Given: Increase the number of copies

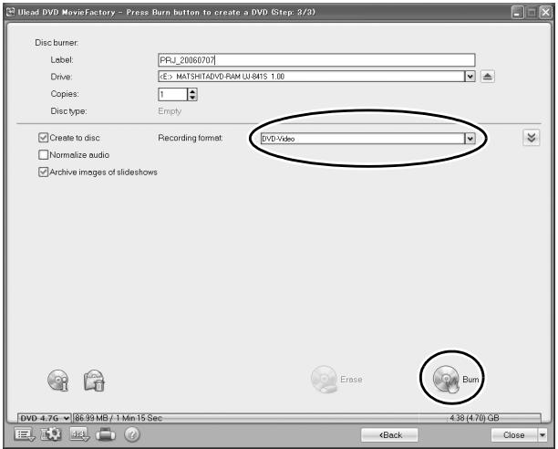Looking at the screenshot, I should pos(192,91).
